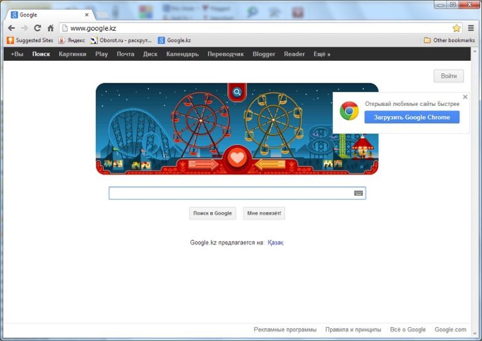The height and width of the screenshot is (341, 482).
Task: Open the home page icon
Action: [x=51, y=28]
